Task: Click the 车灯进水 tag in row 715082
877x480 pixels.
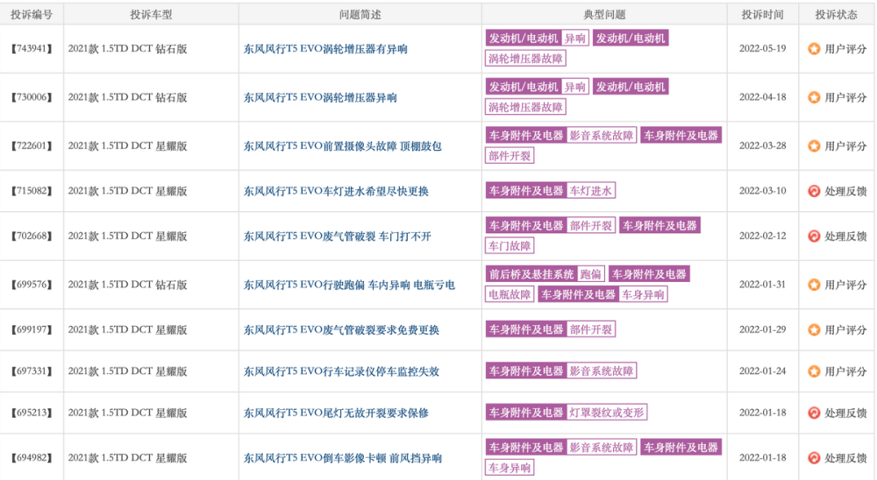Action: coord(590,191)
